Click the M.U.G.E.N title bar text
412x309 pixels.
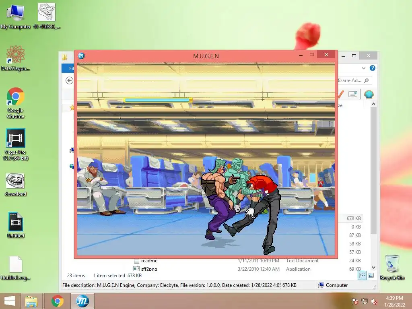(206, 56)
